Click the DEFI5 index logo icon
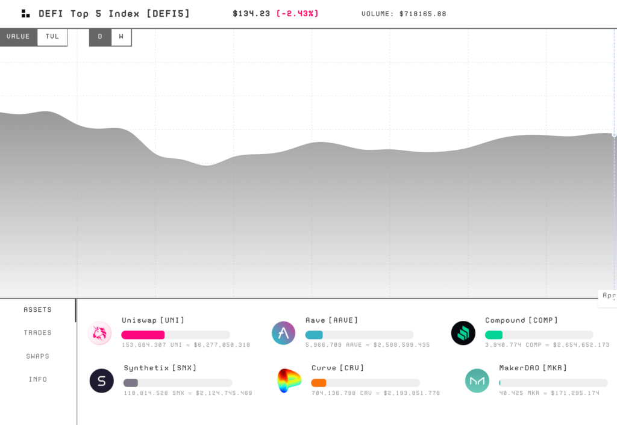 (25, 14)
